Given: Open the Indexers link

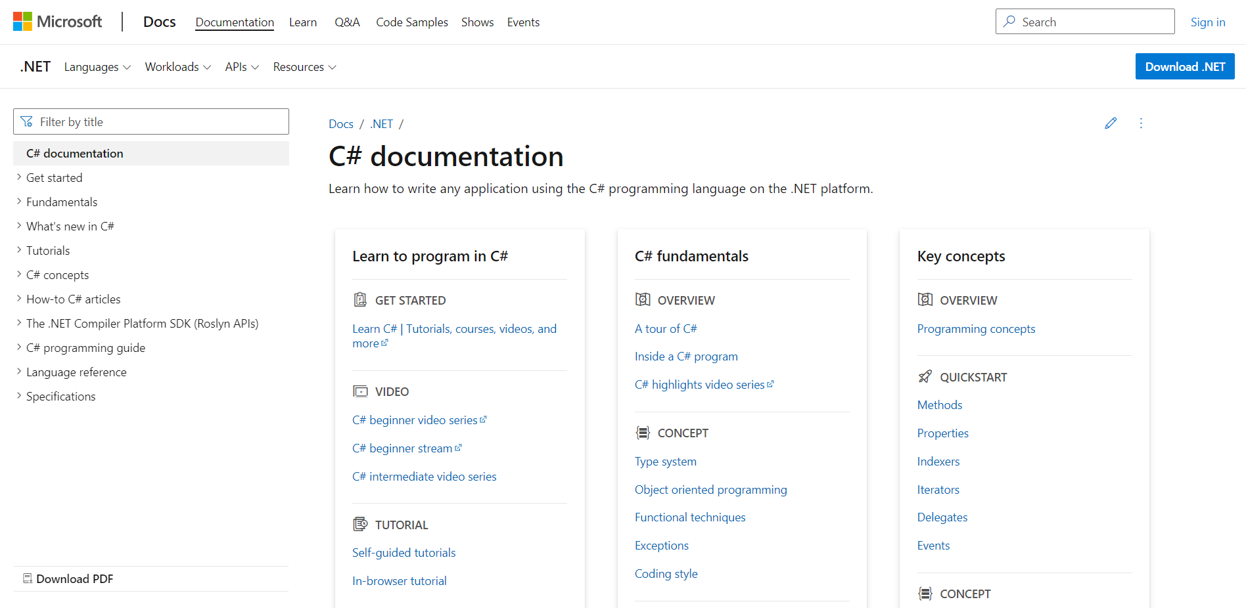Looking at the screenshot, I should click(x=938, y=461).
